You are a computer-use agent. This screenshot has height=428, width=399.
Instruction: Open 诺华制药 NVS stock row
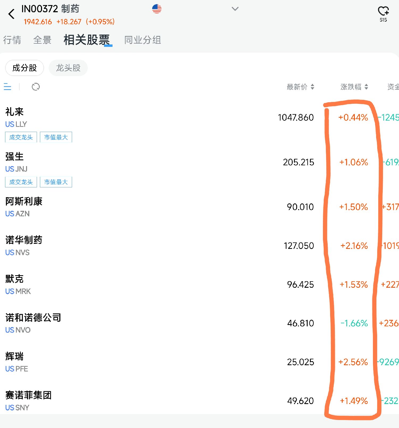point(199,246)
